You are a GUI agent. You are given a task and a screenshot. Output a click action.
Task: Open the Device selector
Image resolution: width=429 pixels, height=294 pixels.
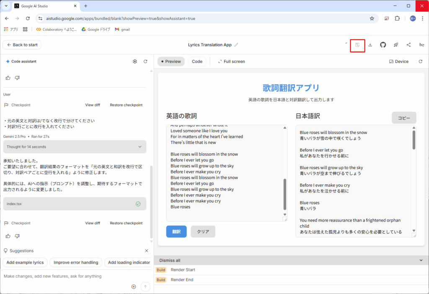[x=399, y=62]
